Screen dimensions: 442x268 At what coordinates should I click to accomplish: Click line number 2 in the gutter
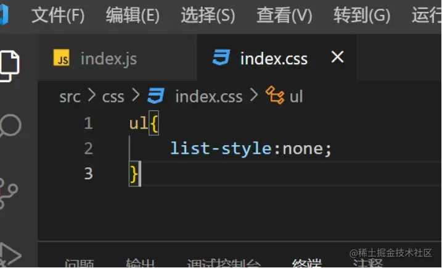88,149
